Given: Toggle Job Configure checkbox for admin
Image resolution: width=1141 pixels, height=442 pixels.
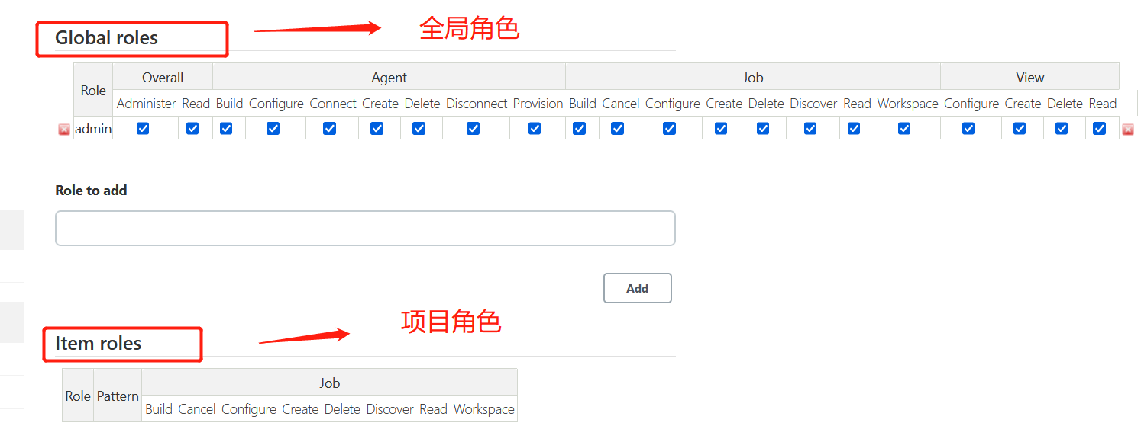Looking at the screenshot, I should pyautogui.click(x=669, y=129).
